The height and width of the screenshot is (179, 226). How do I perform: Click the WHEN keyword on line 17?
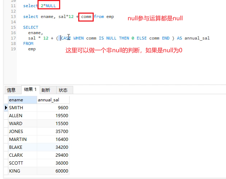[79, 38]
